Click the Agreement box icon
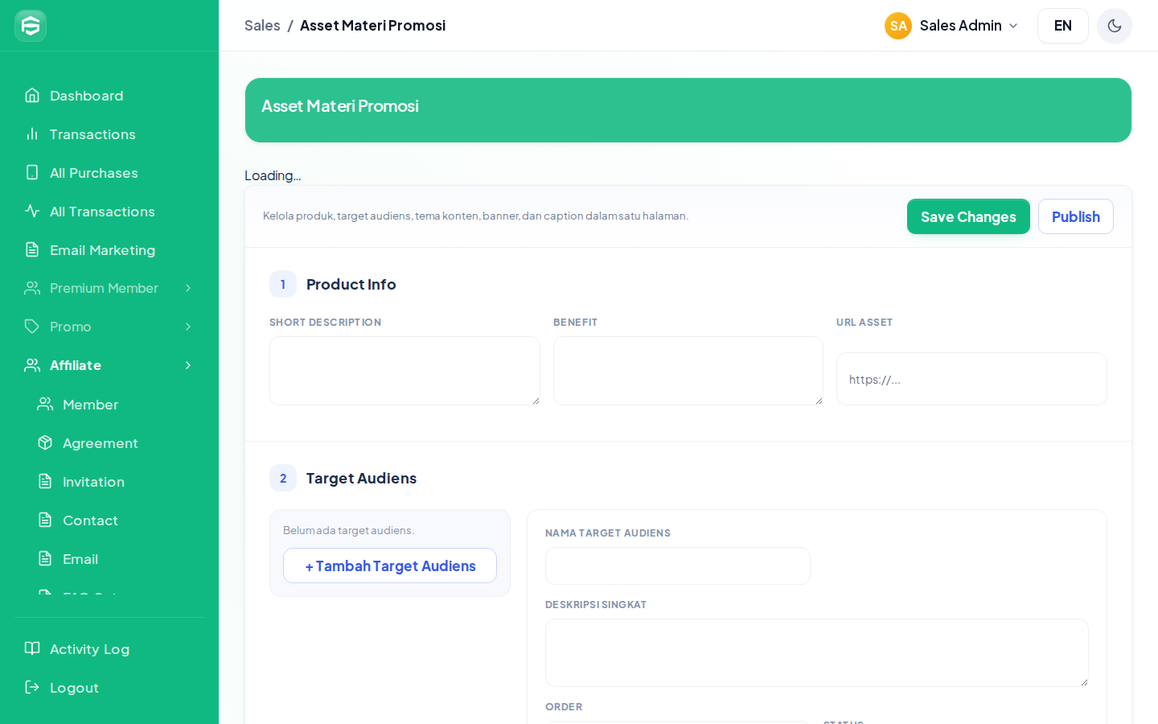1158x724 pixels. [45, 443]
